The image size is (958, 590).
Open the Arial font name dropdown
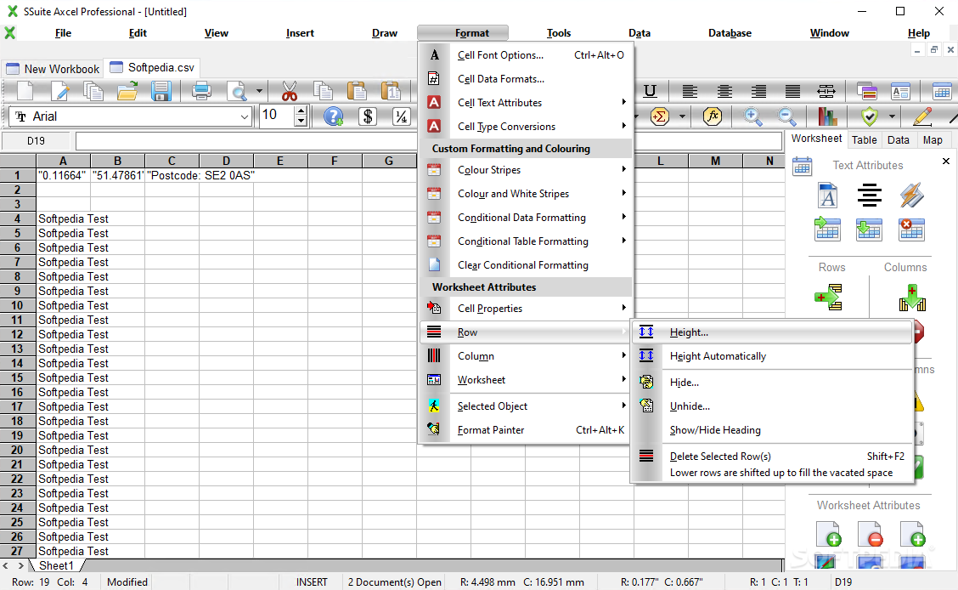coord(245,116)
